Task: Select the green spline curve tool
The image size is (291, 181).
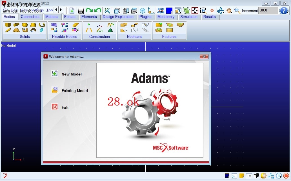Action: click(111, 25)
